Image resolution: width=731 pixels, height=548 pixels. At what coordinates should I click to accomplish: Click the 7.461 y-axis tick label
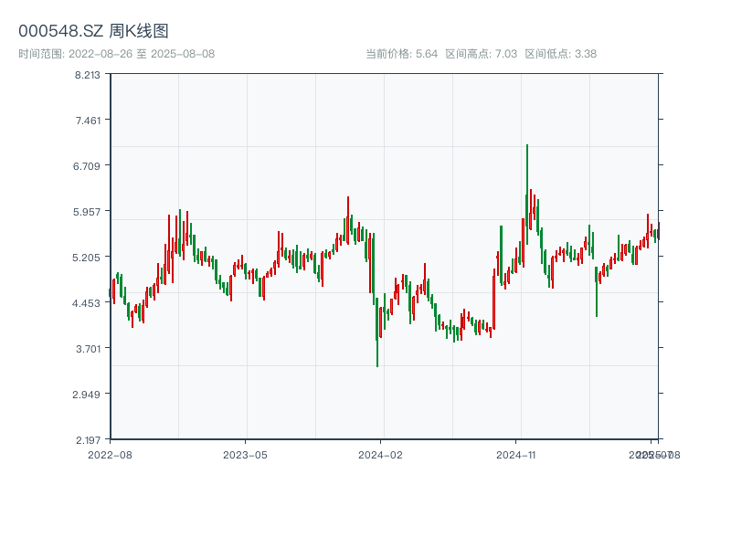pyautogui.click(x=88, y=121)
